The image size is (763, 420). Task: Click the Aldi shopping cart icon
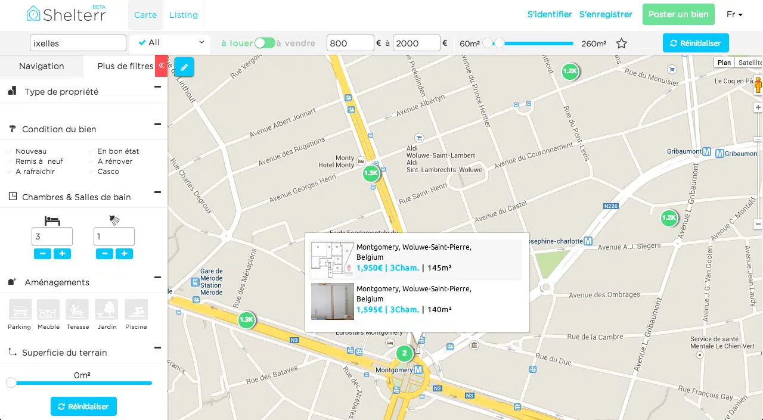tap(419, 137)
